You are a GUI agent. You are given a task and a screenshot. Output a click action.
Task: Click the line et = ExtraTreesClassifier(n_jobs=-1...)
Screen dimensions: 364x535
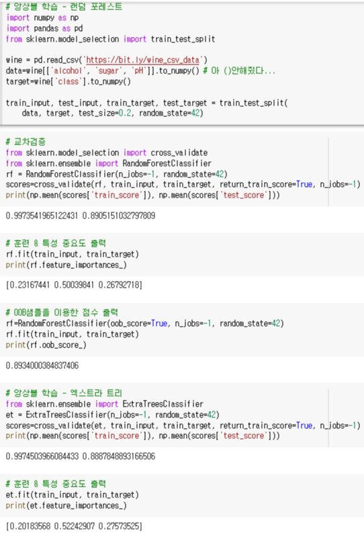pos(112,415)
